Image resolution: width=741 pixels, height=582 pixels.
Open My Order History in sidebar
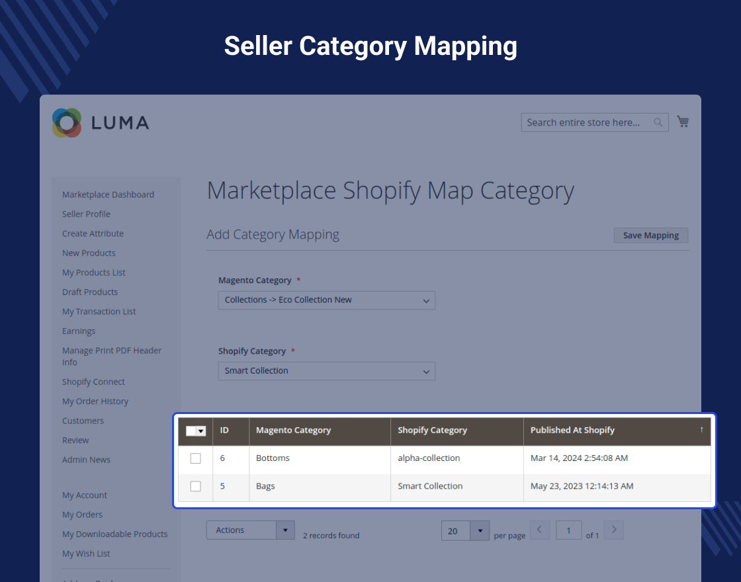[x=95, y=401]
